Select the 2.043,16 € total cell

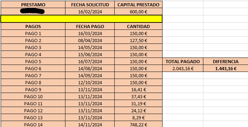tap(183, 68)
